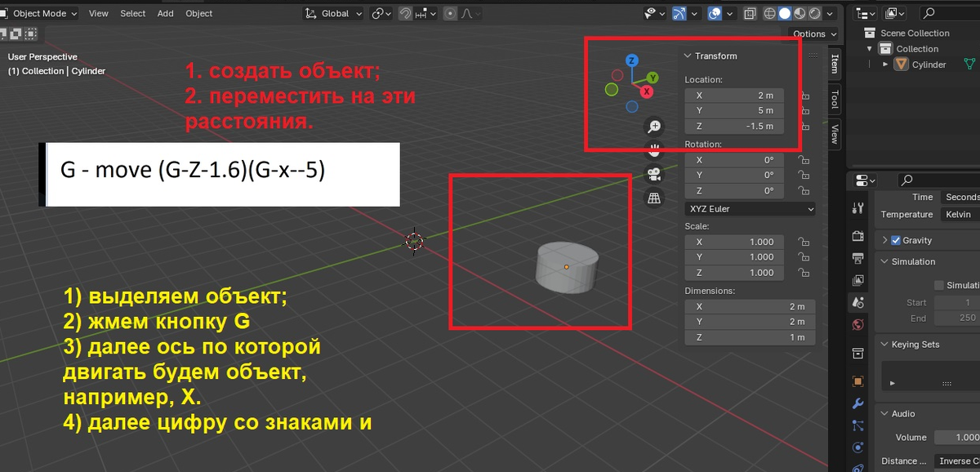Click the Cylinder object icon in outliner
Image resolution: width=980 pixels, height=472 pixels.
pyautogui.click(x=902, y=65)
